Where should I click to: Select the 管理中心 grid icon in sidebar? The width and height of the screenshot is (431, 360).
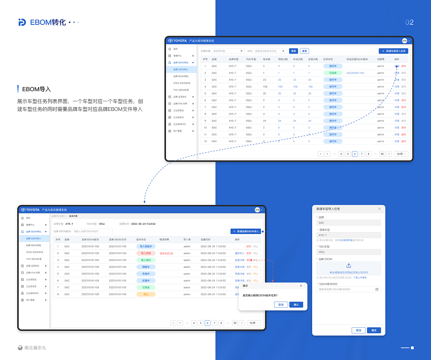pos(170,56)
